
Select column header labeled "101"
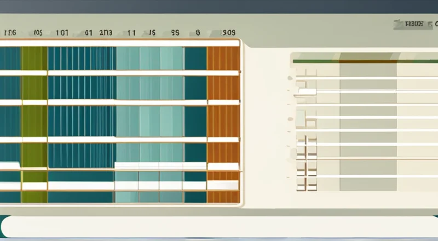pyautogui.click(x=62, y=33)
